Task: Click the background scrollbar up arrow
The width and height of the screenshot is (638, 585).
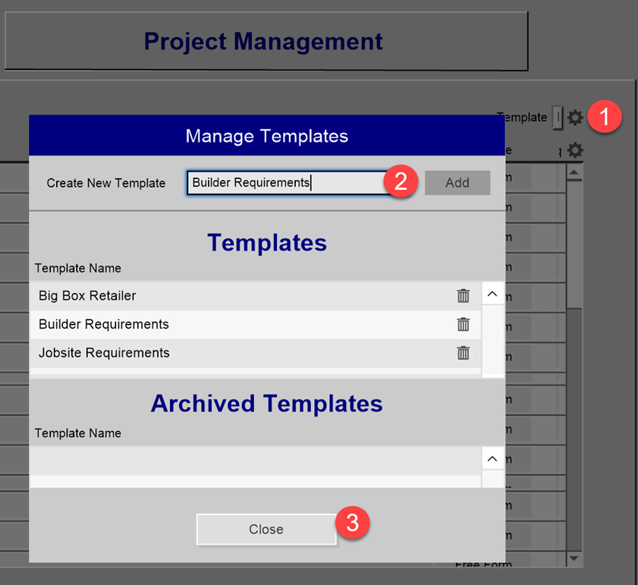Action: click(574, 173)
